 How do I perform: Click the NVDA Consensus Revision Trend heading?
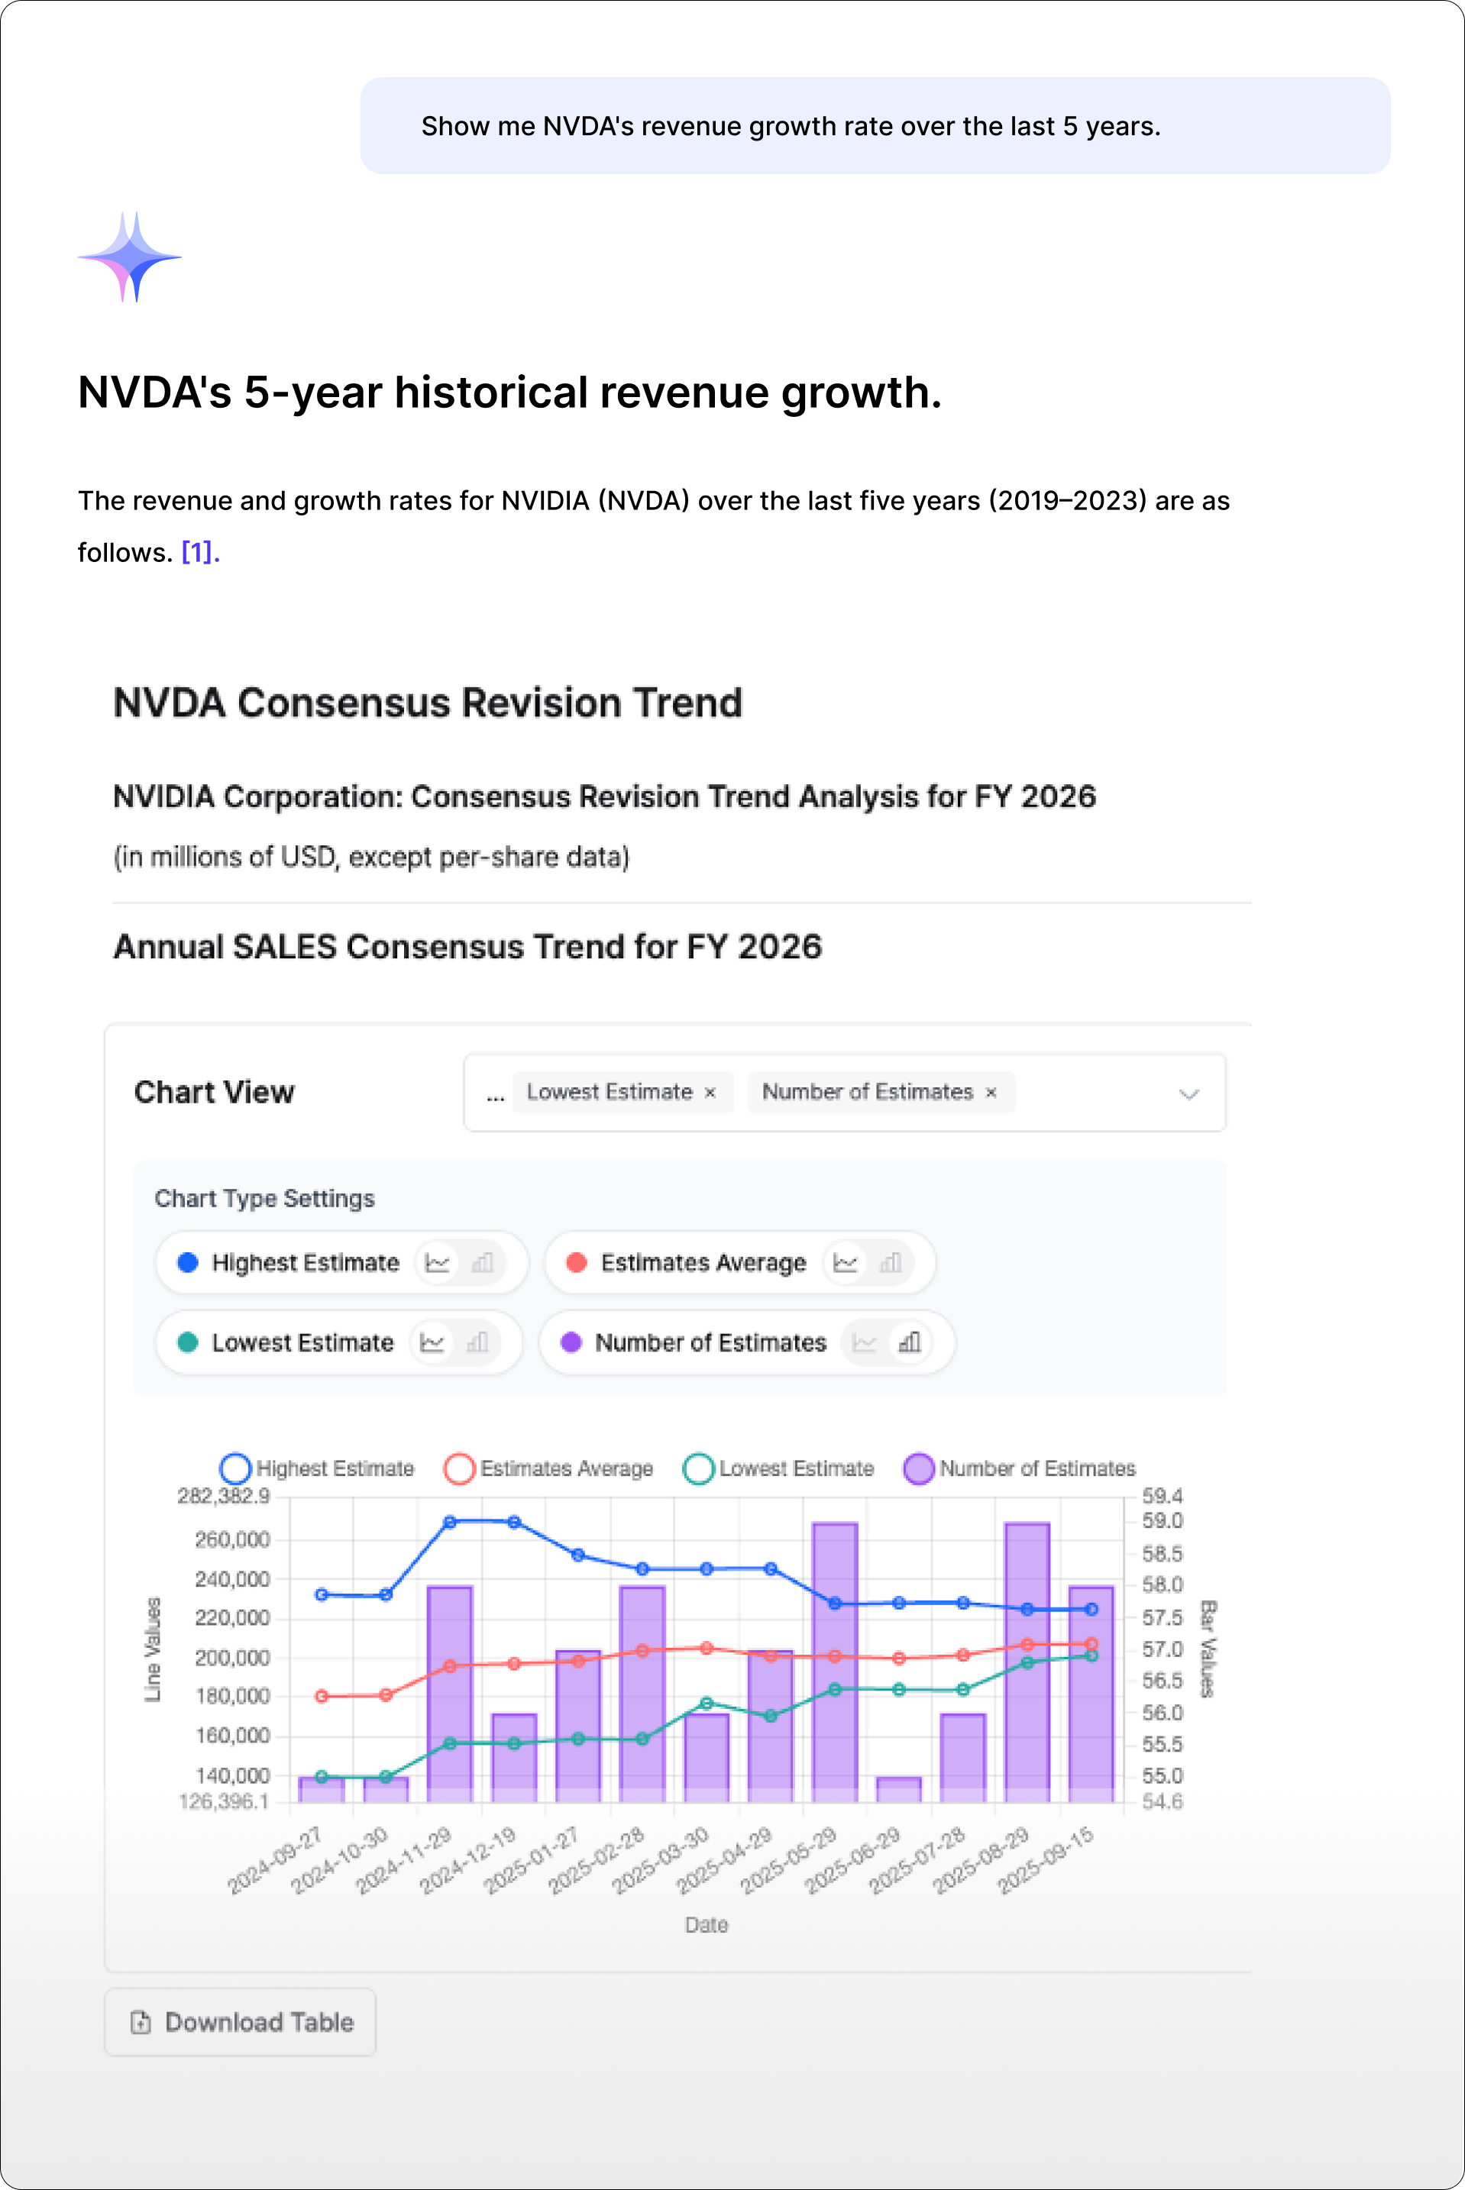click(x=428, y=703)
